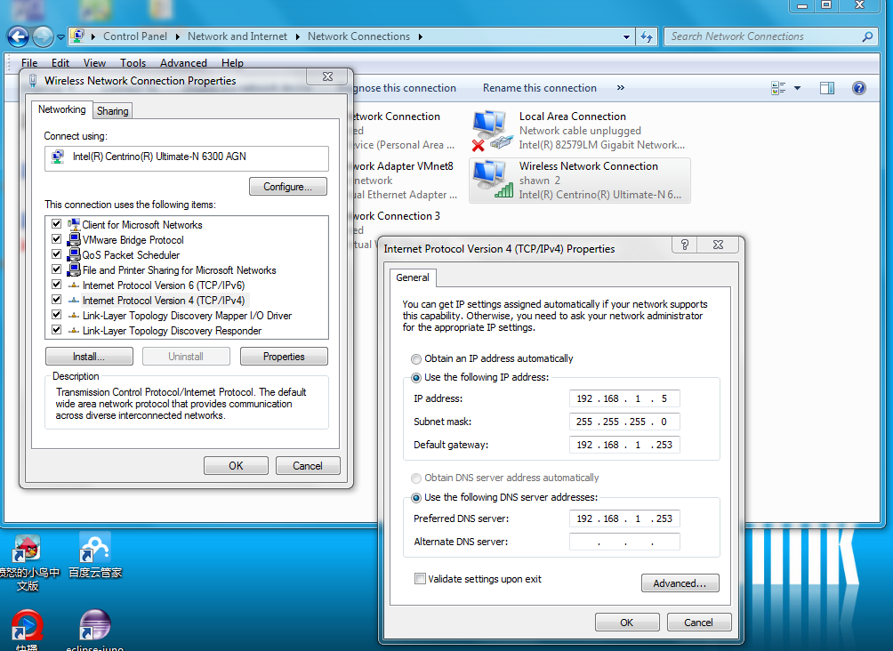Select Local Area Connection adapter icon

(x=491, y=131)
